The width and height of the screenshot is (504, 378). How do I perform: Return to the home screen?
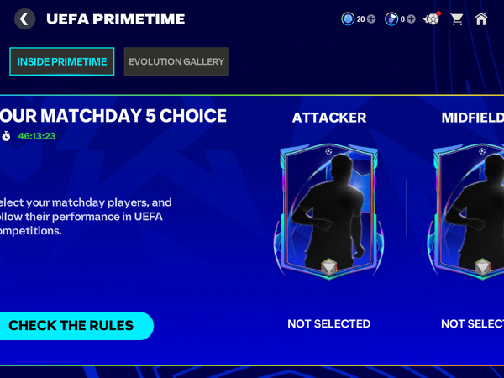coord(481,18)
